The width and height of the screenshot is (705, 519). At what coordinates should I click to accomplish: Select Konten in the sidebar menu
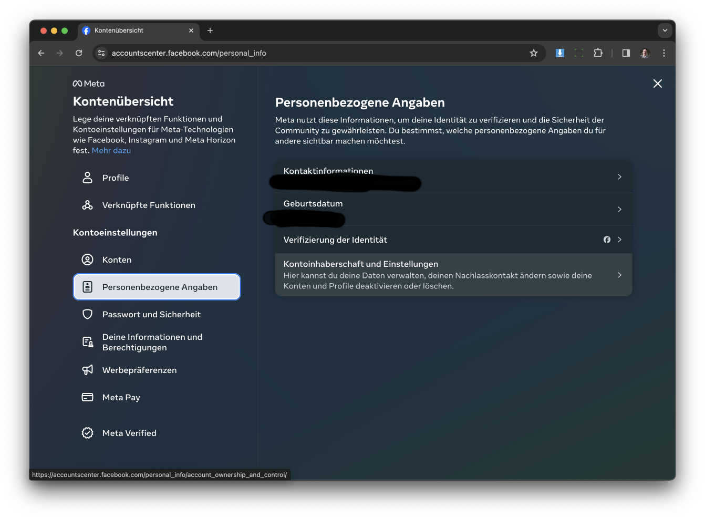click(117, 259)
